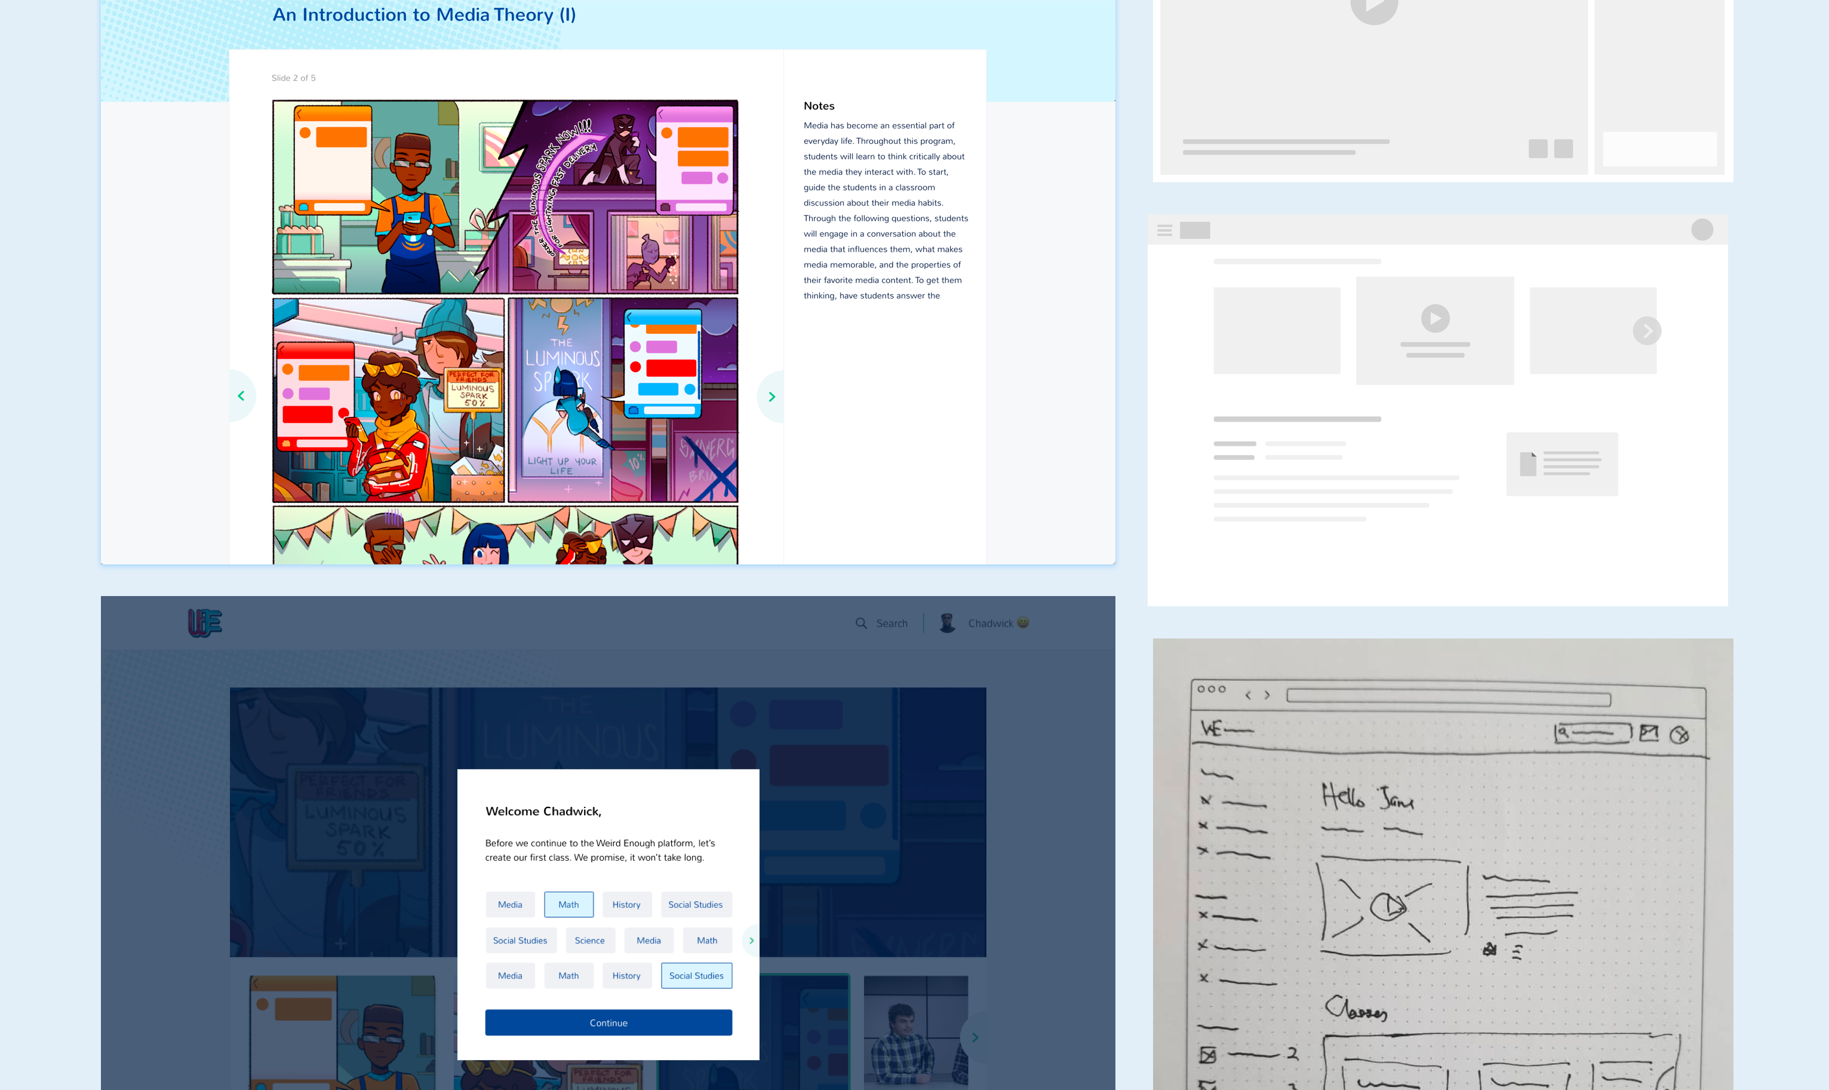Advance the video carousel with right chevron

[973, 1037]
